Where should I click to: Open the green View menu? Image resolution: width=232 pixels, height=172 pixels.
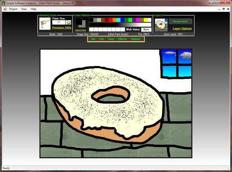coord(111,39)
